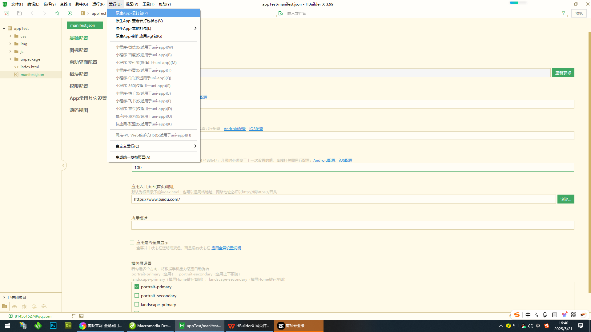Check the landscape-primary orientation checkbox
The width and height of the screenshot is (591, 332).
click(x=137, y=305)
